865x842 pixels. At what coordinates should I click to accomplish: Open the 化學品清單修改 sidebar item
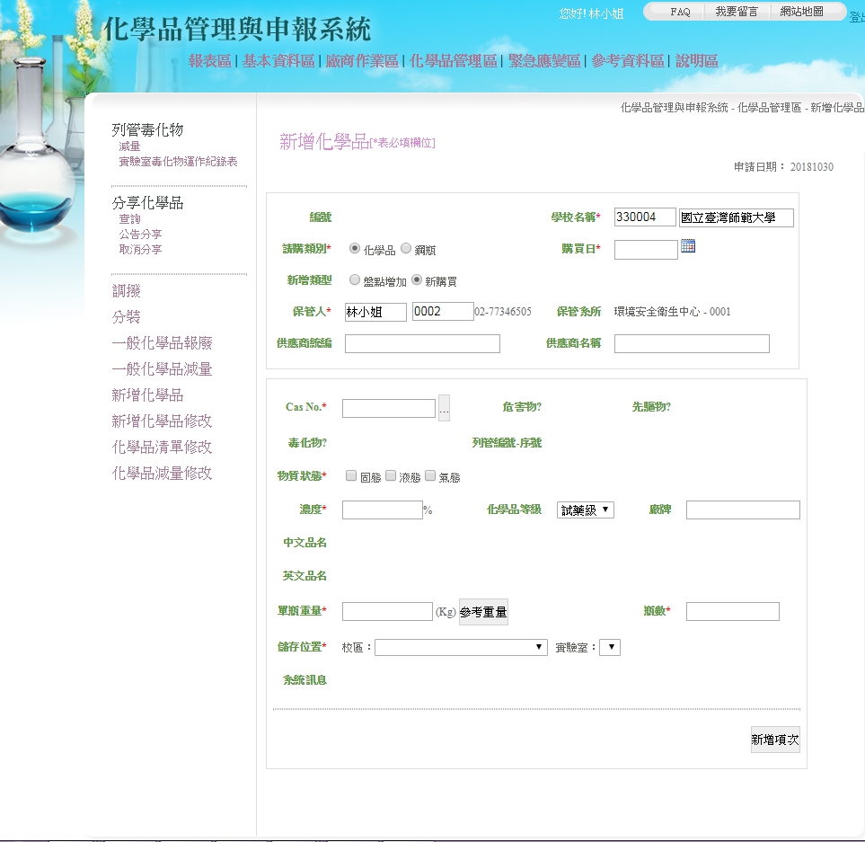(163, 447)
